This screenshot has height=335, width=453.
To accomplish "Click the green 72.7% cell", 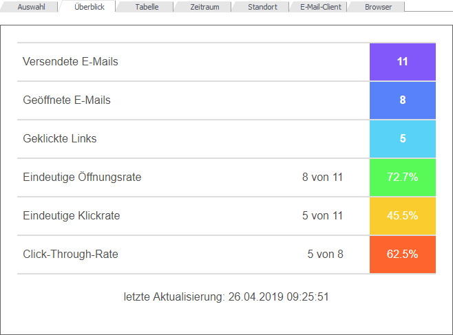I will click(x=403, y=177).
